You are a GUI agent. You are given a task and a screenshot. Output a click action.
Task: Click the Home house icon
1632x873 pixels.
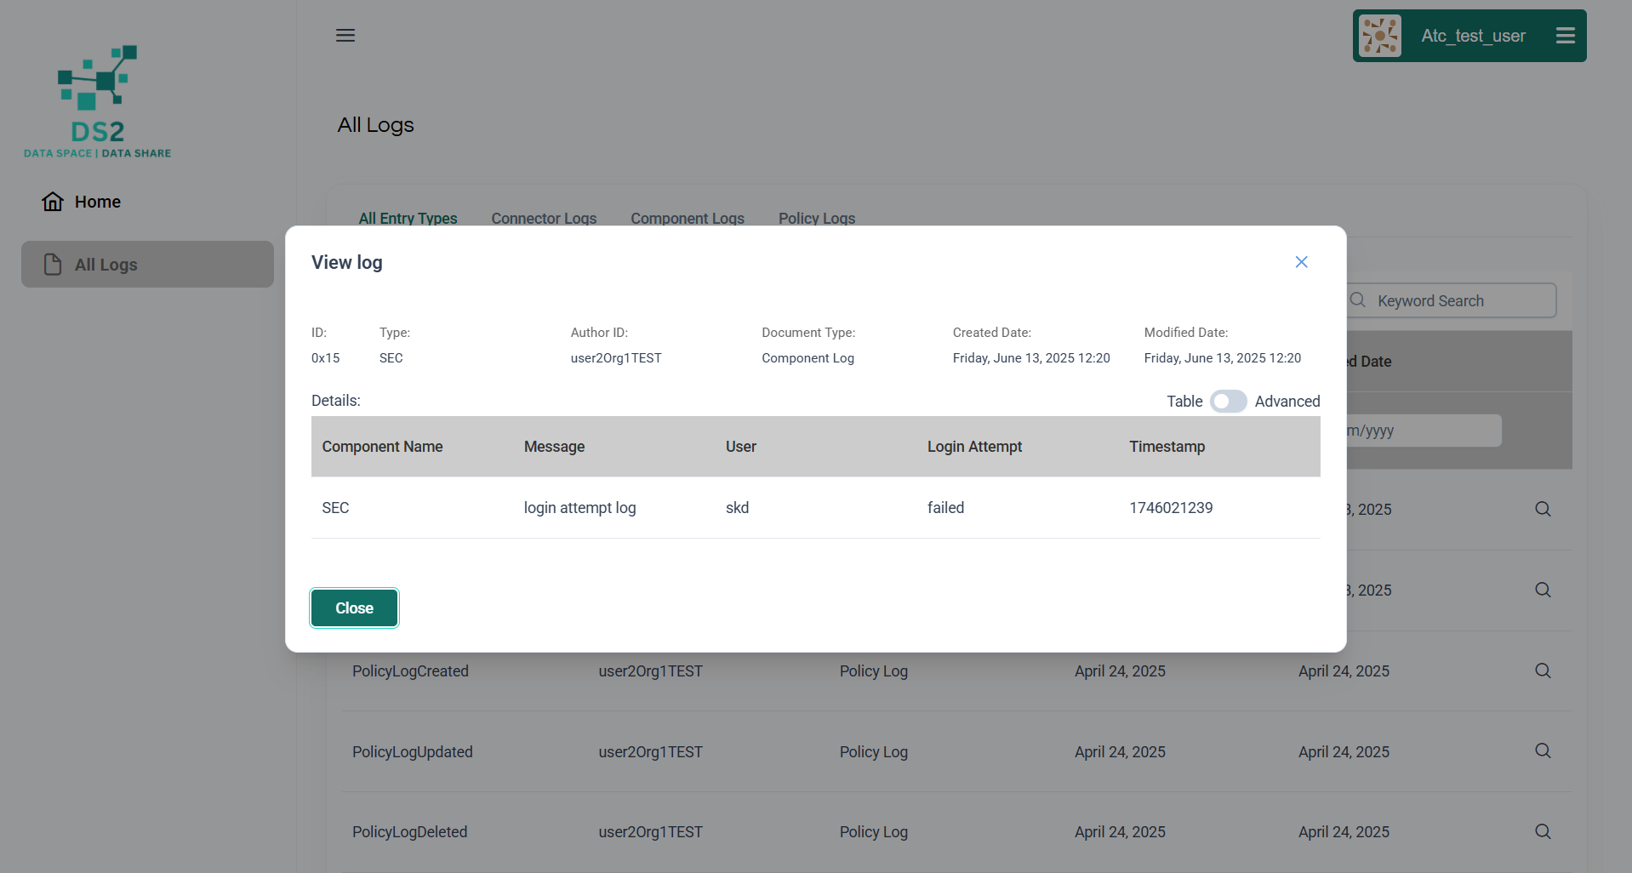[x=53, y=202]
